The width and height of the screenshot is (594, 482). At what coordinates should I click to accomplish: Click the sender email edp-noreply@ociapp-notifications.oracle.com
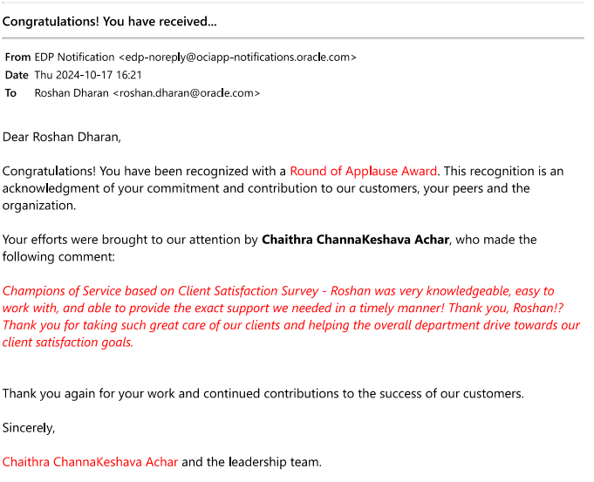[x=237, y=58]
